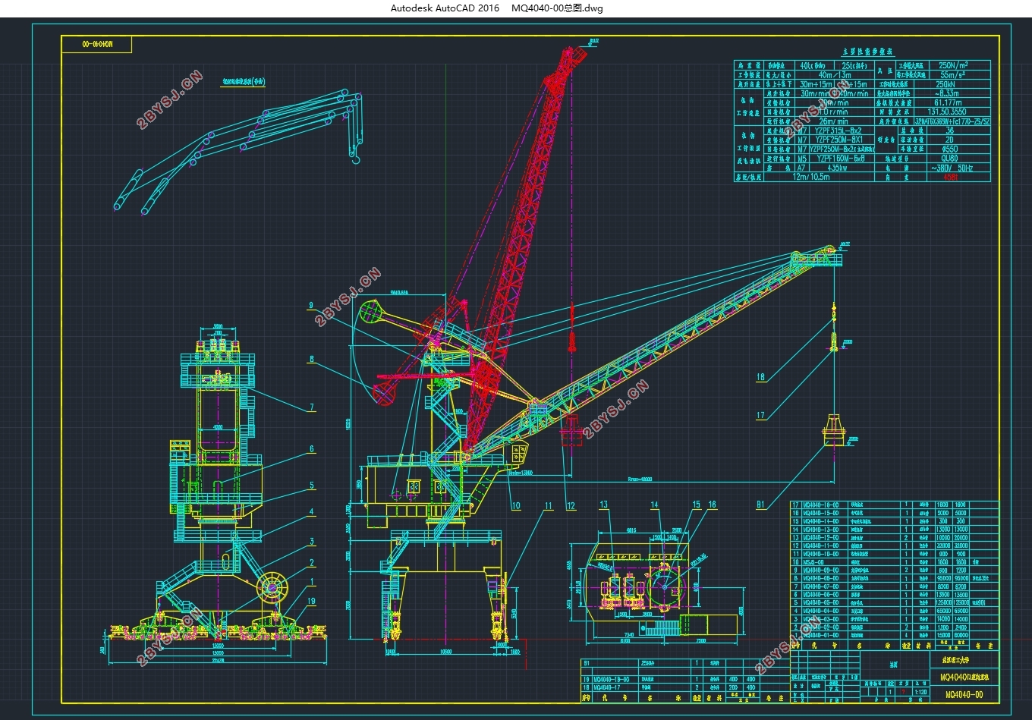This screenshot has width=1032, height=720.
Task: Select part code MQ4040-18-00 in the lower table
Action: click(x=611, y=680)
